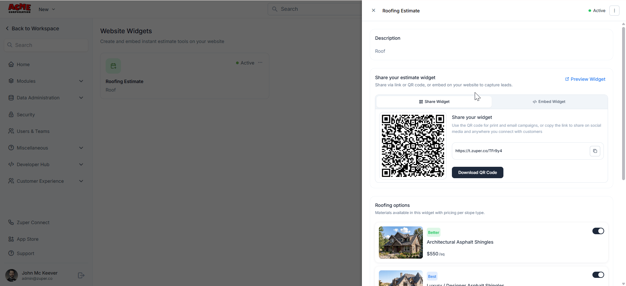Image resolution: width=626 pixels, height=286 pixels.
Task: Download the QR code
Action: tap(478, 173)
